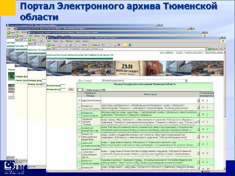This screenshot has width=235, height=176.
Task: Open the Файл menu in front window
Action: coord(49,41)
